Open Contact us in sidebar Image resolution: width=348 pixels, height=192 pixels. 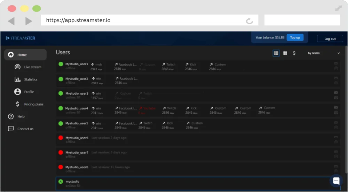tap(21, 129)
